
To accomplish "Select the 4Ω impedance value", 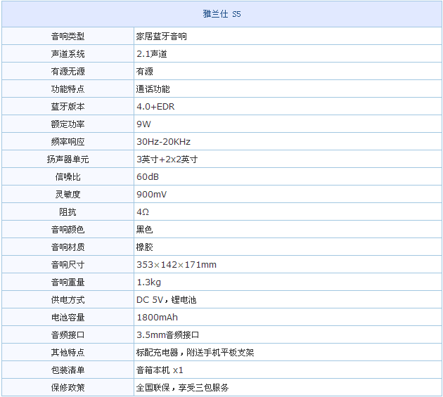I will tap(143, 211).
